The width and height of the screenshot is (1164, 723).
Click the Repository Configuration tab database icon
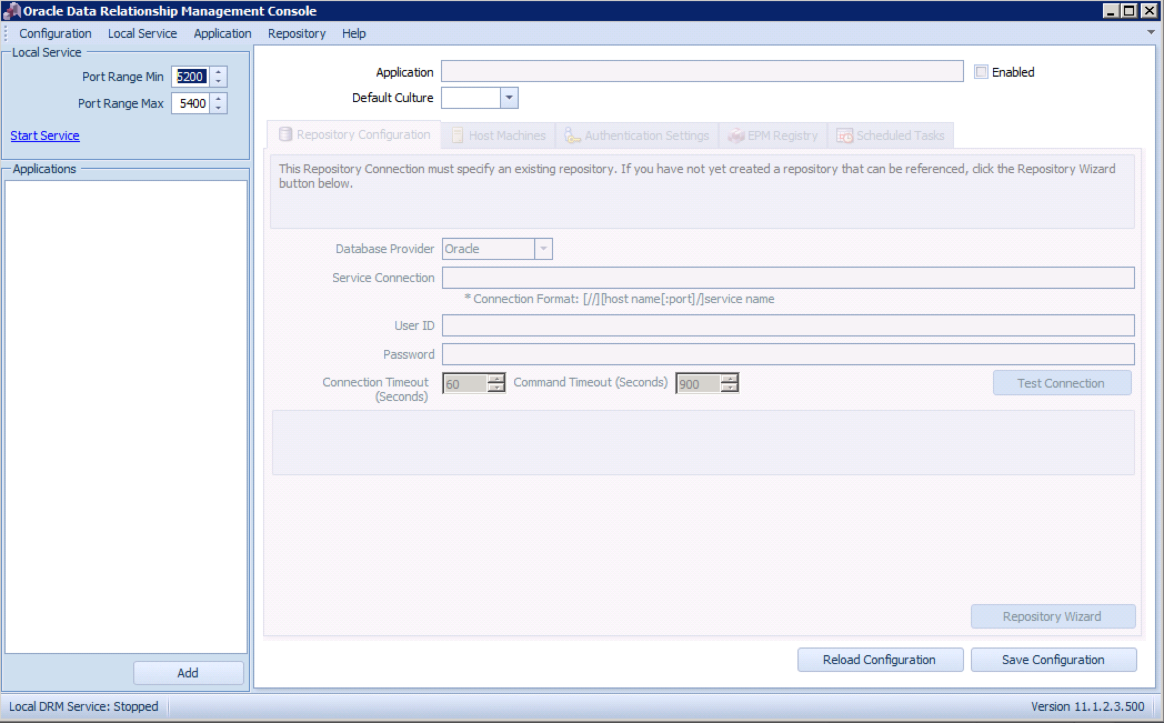coord(285,134)
